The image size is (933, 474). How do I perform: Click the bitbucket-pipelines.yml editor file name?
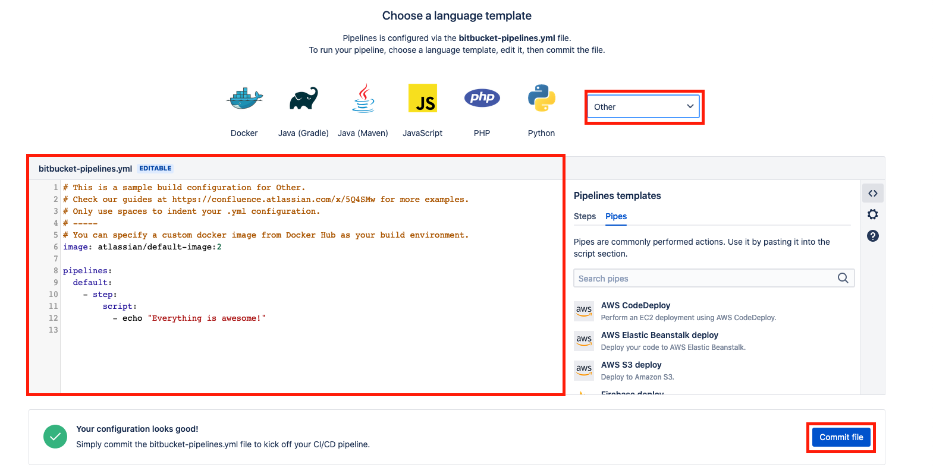tap(85, 169)
